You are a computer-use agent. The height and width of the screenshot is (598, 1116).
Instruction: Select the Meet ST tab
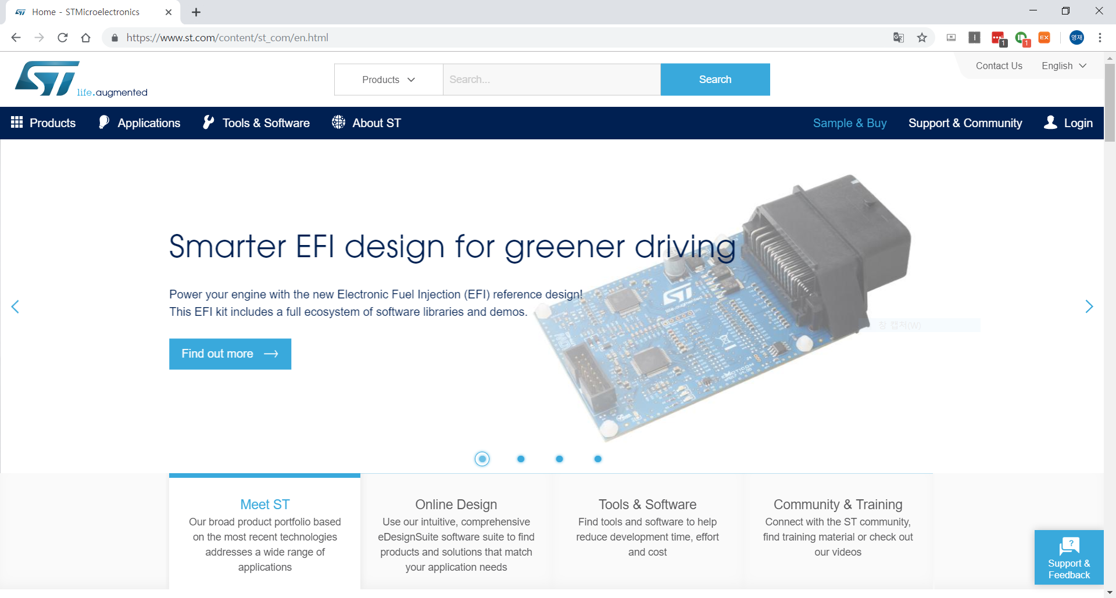(264, 532)
